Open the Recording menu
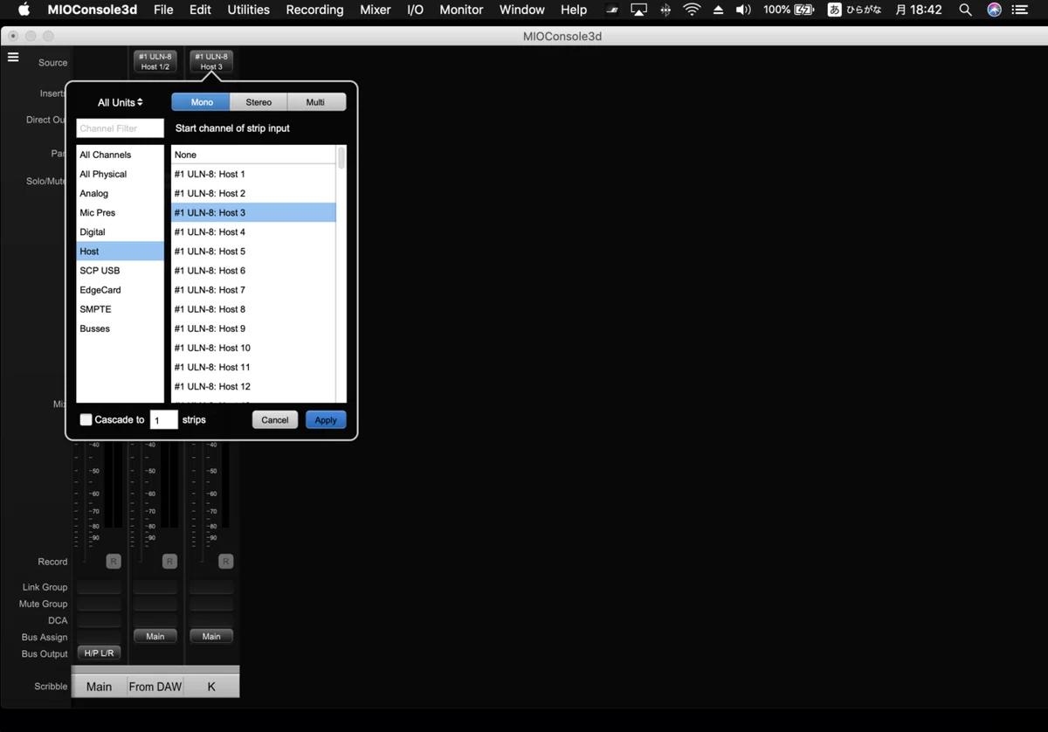Screen dimensions: 1048x732 (314, 10)
